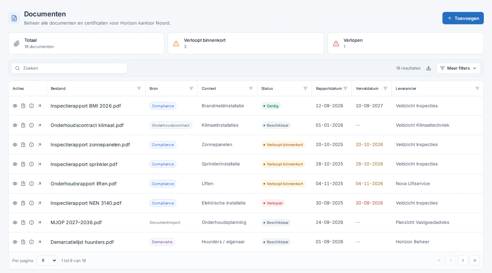
Task: Filter the Context column
Action: [251, 88]
